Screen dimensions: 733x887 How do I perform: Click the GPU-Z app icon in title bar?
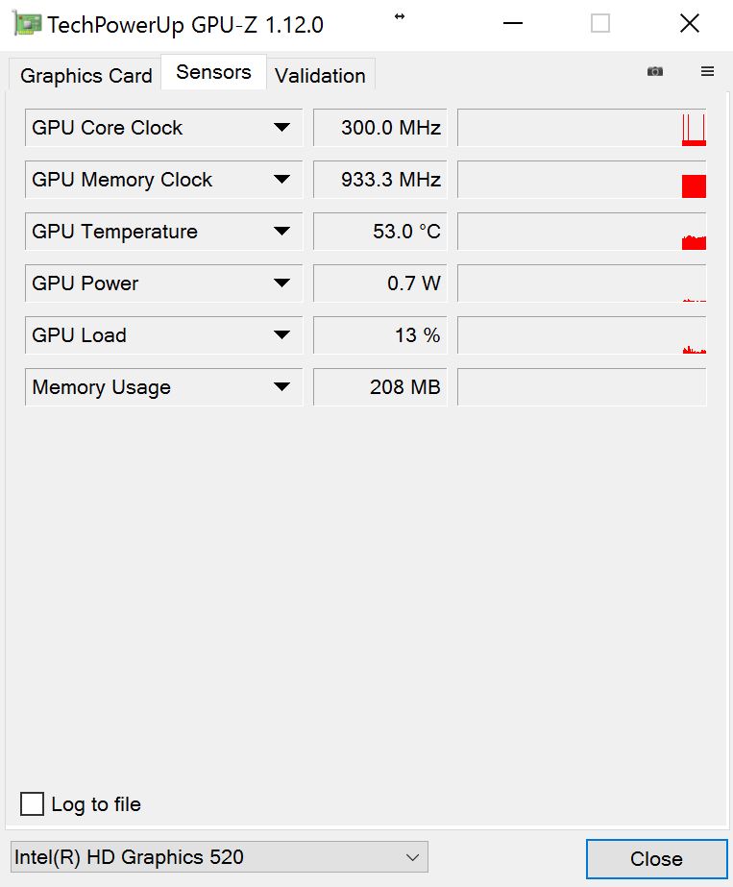[28, 24]
